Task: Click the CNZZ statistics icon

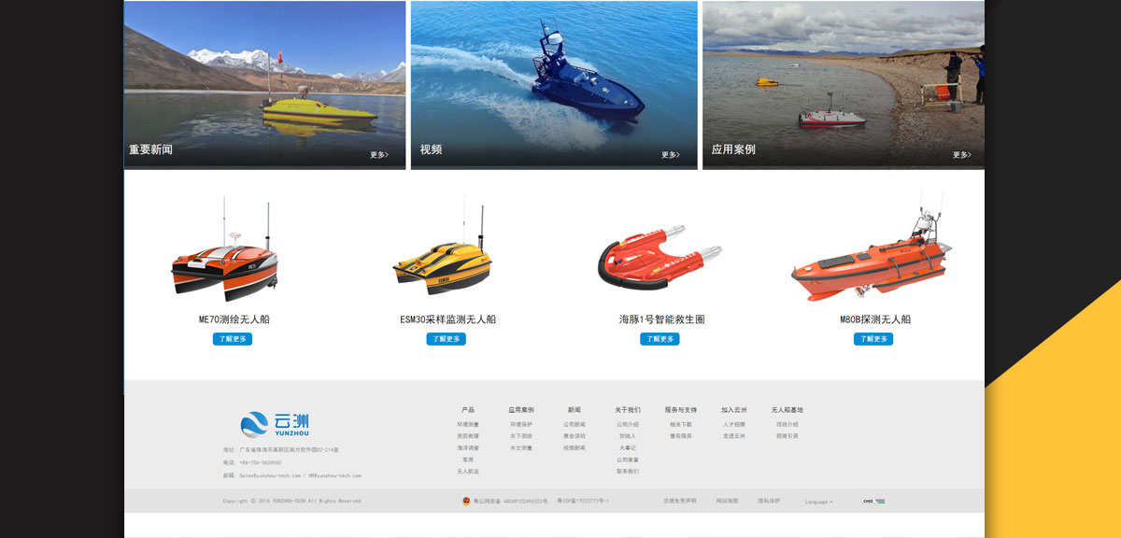Action: coord(873,501)
